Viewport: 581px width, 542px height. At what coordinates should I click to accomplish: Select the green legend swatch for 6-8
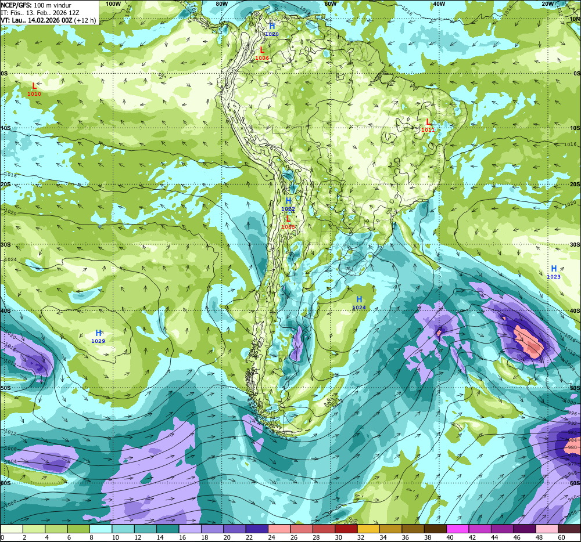point(78,529)
